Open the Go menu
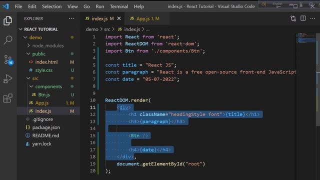 (x=86, y=6)
